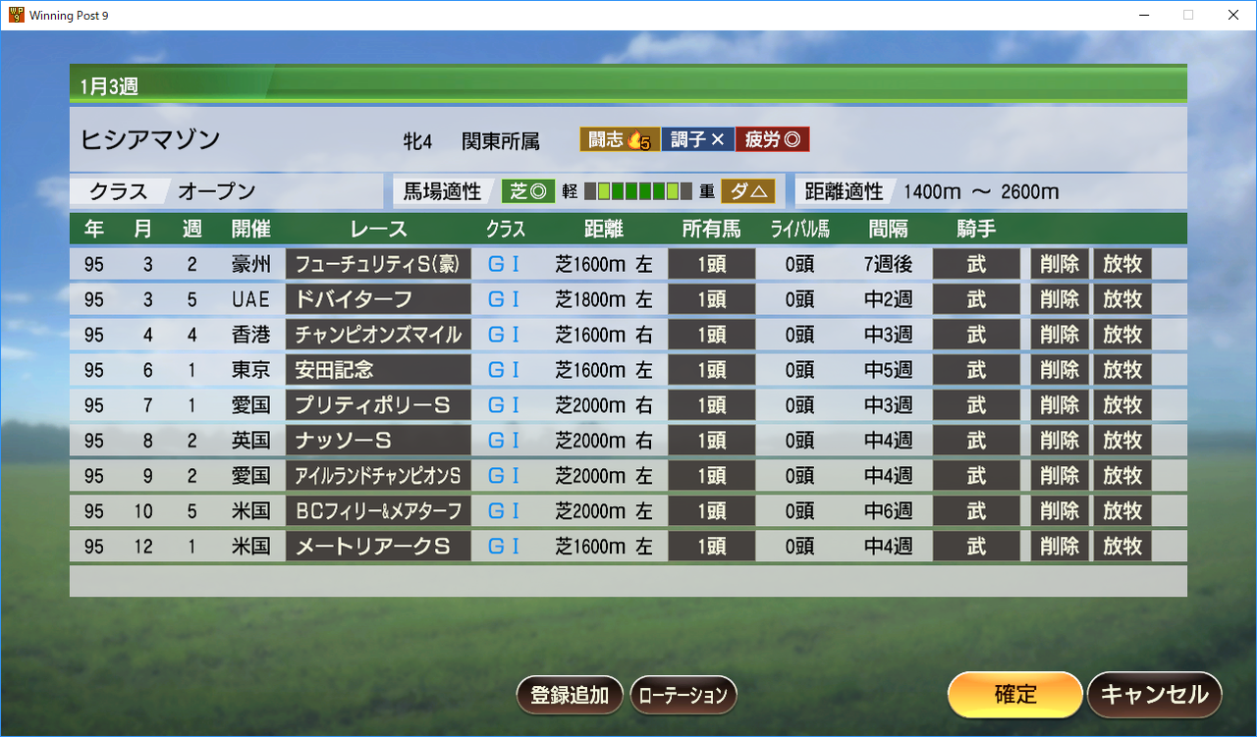Screen dimensions: 1257x737
Task: Delete the アイルランドチャンピオンS entry
Action: tap(1060, 476)
